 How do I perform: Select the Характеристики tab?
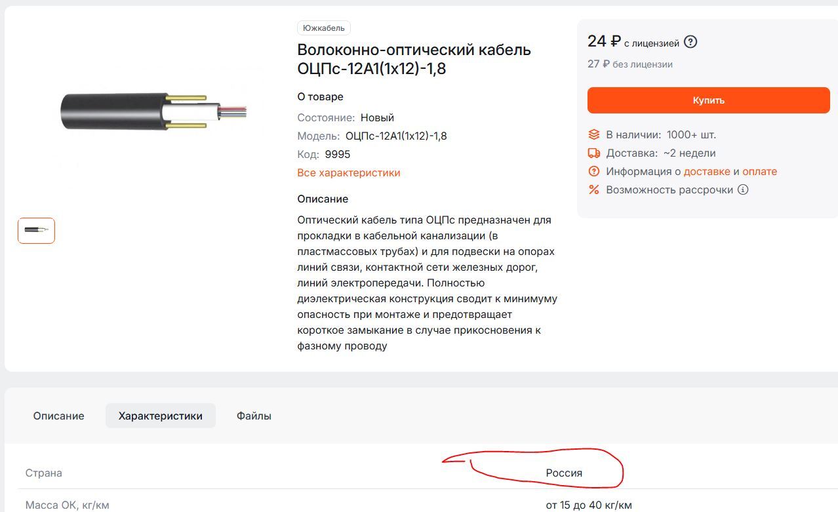[161, 416]
